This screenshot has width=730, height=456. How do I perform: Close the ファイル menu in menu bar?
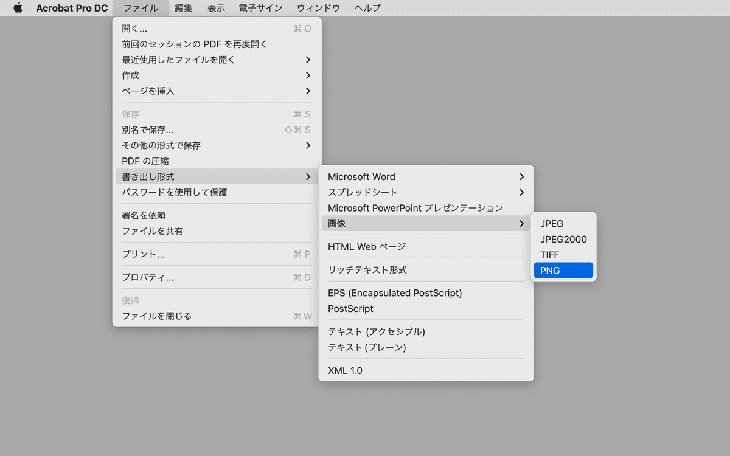140,8
